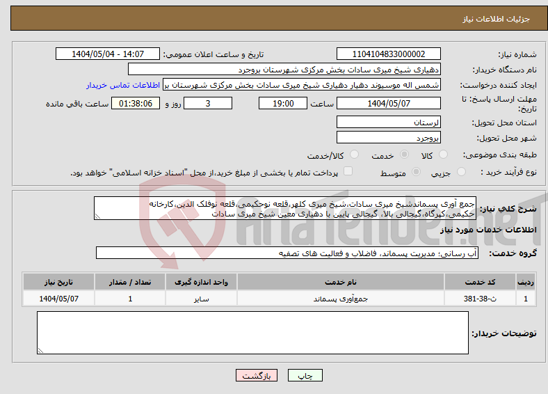Click the تعداد / مقدار column header
548x394 pixels.
[130, 282]
